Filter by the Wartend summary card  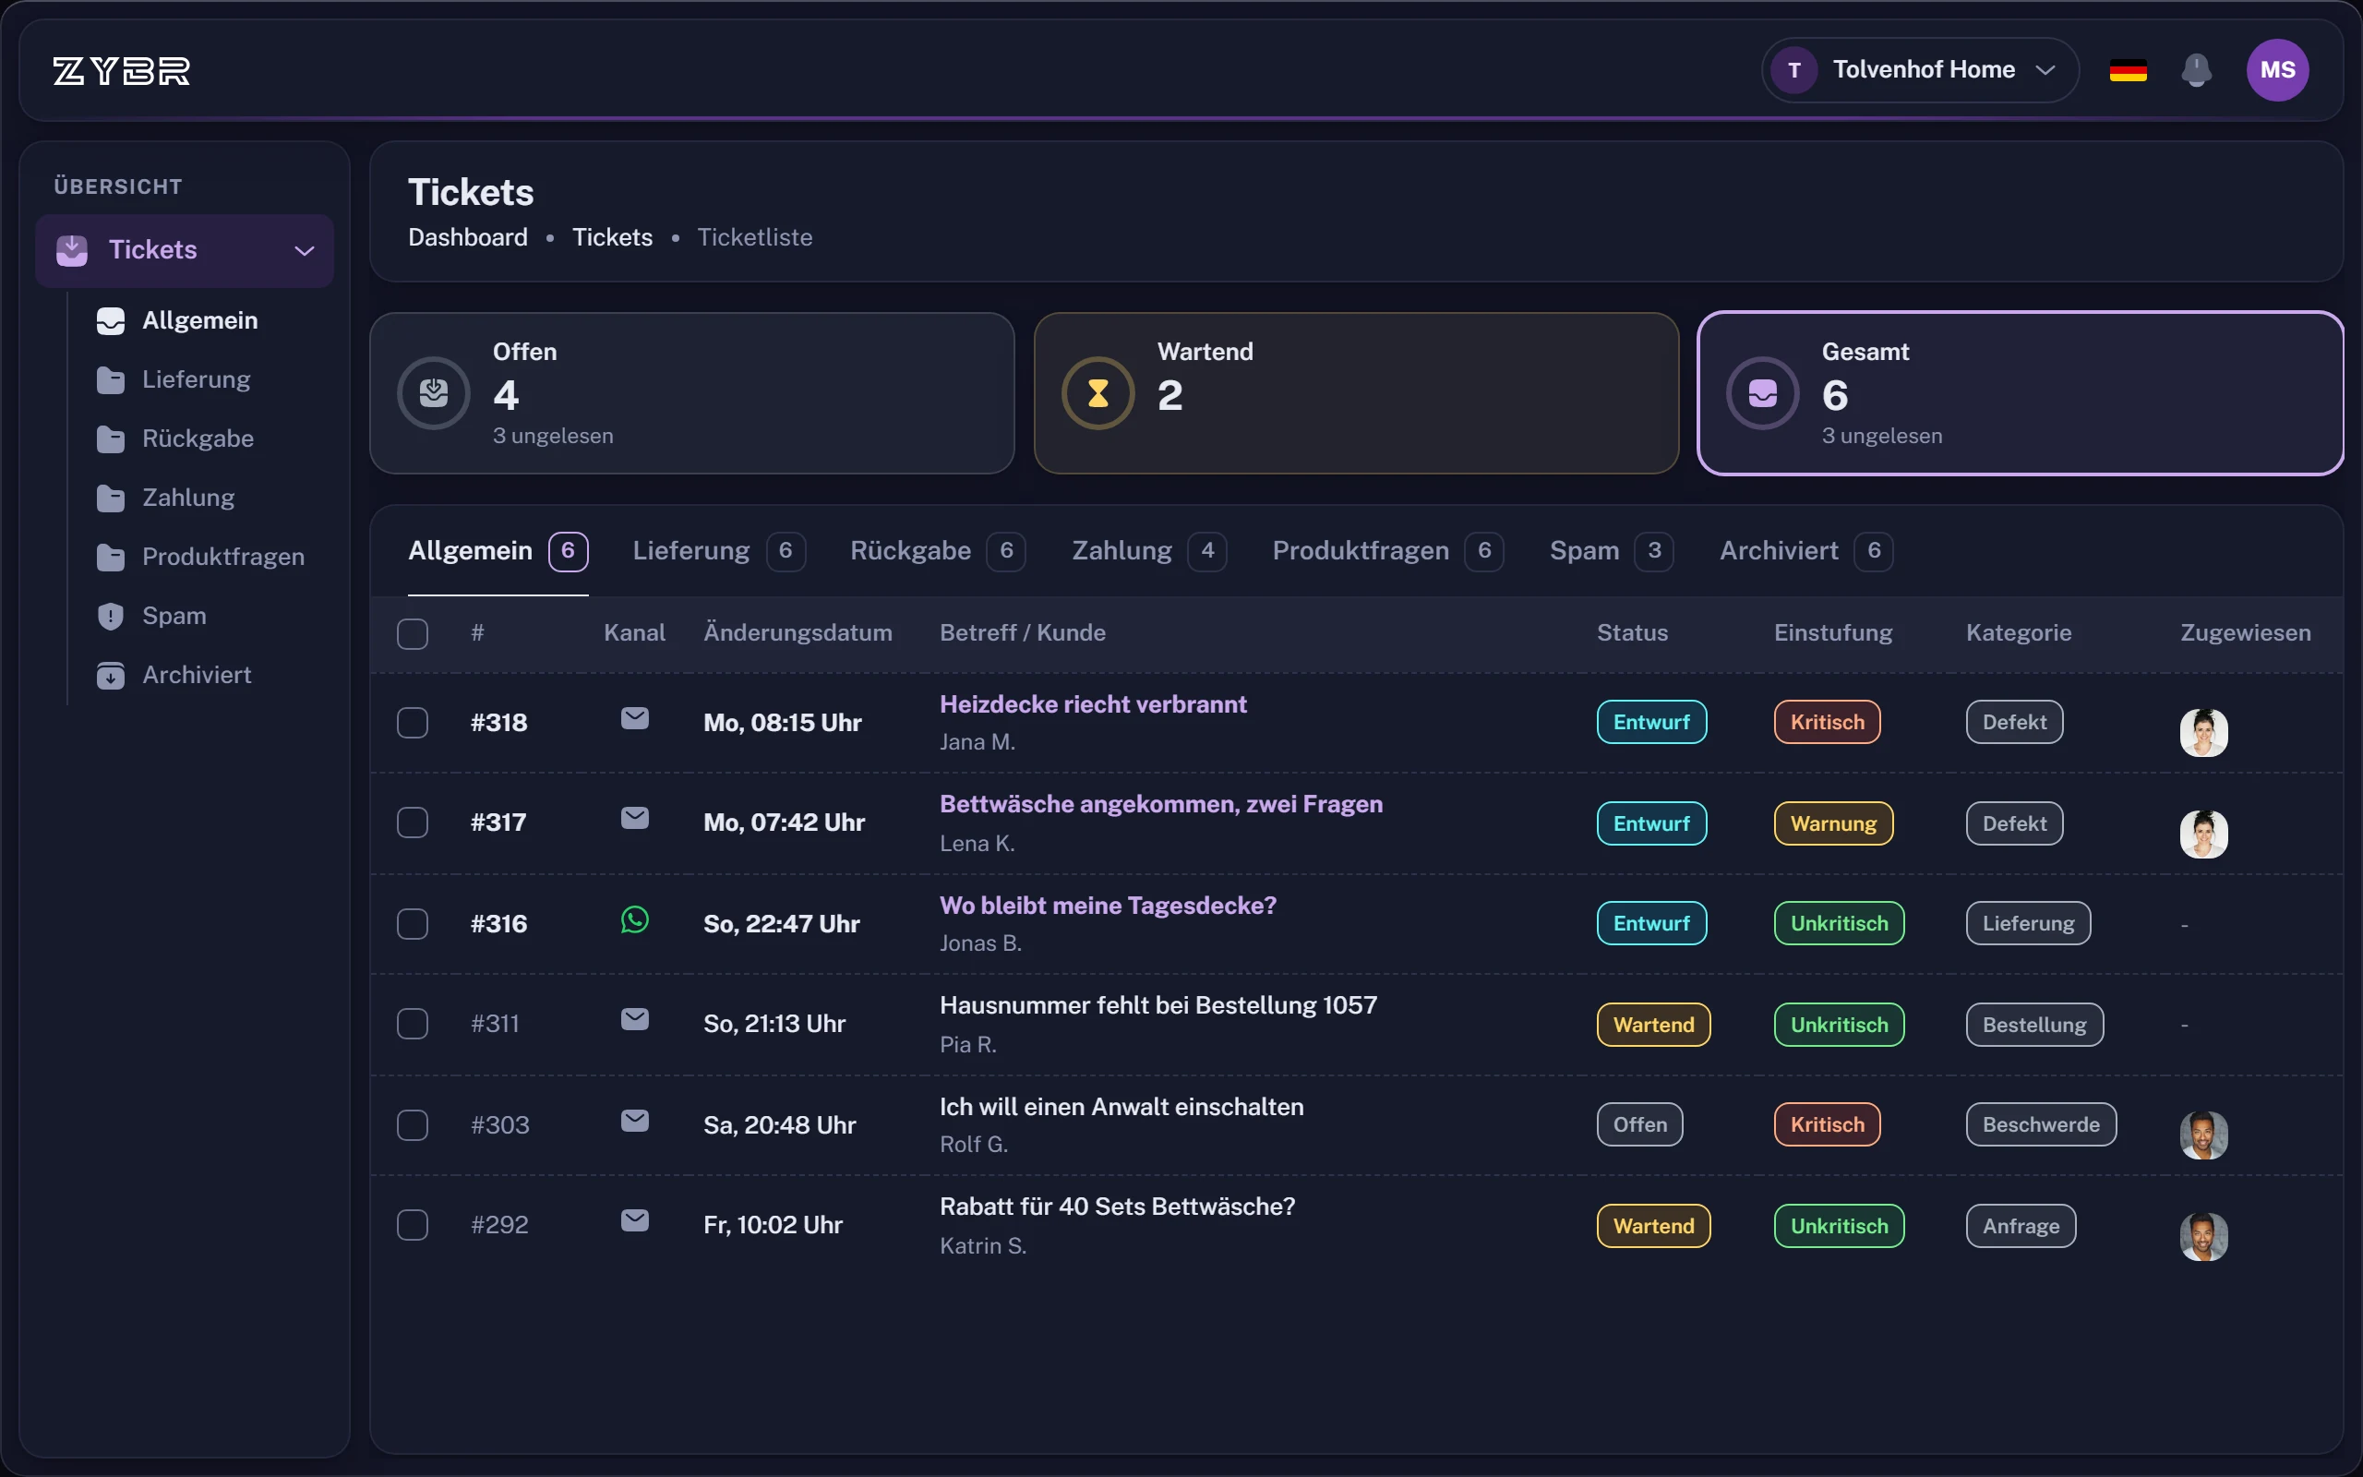[1356, 393]
